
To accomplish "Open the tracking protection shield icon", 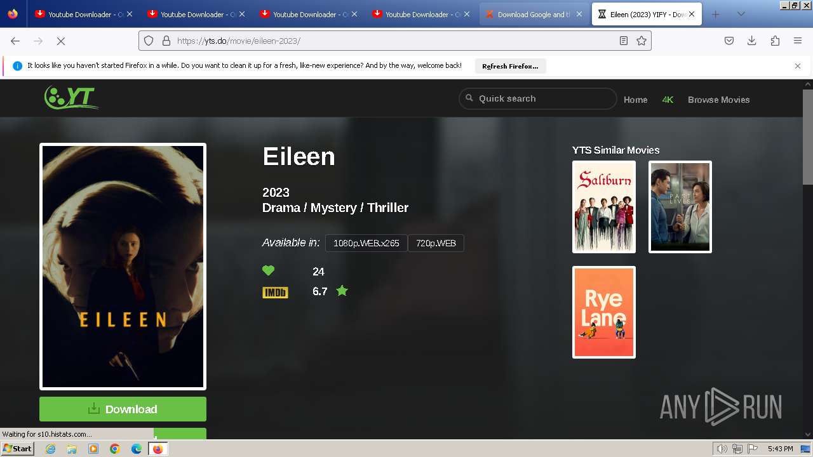I will 149,41.
